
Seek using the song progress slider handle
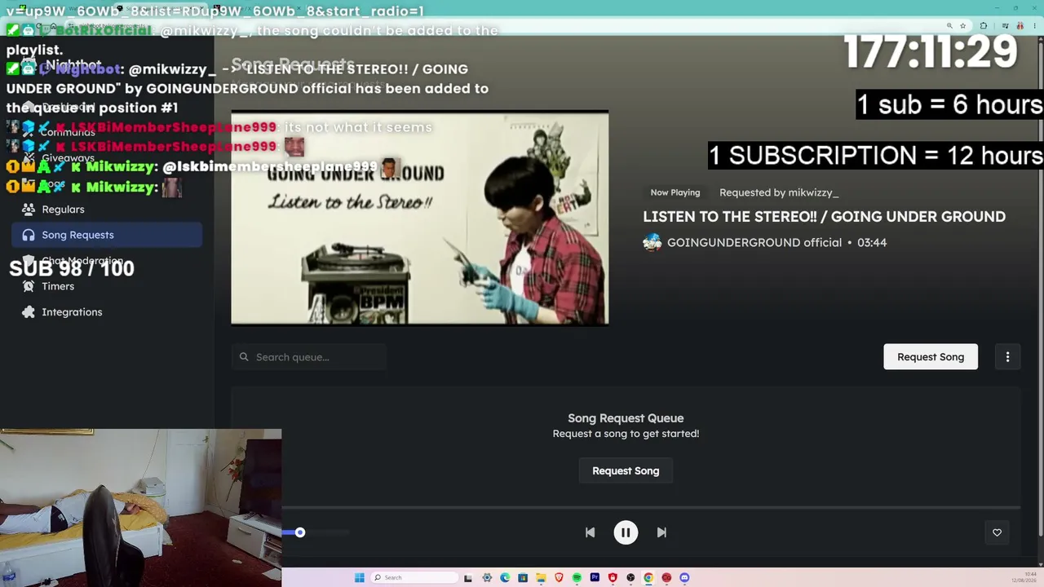[300, 532]
